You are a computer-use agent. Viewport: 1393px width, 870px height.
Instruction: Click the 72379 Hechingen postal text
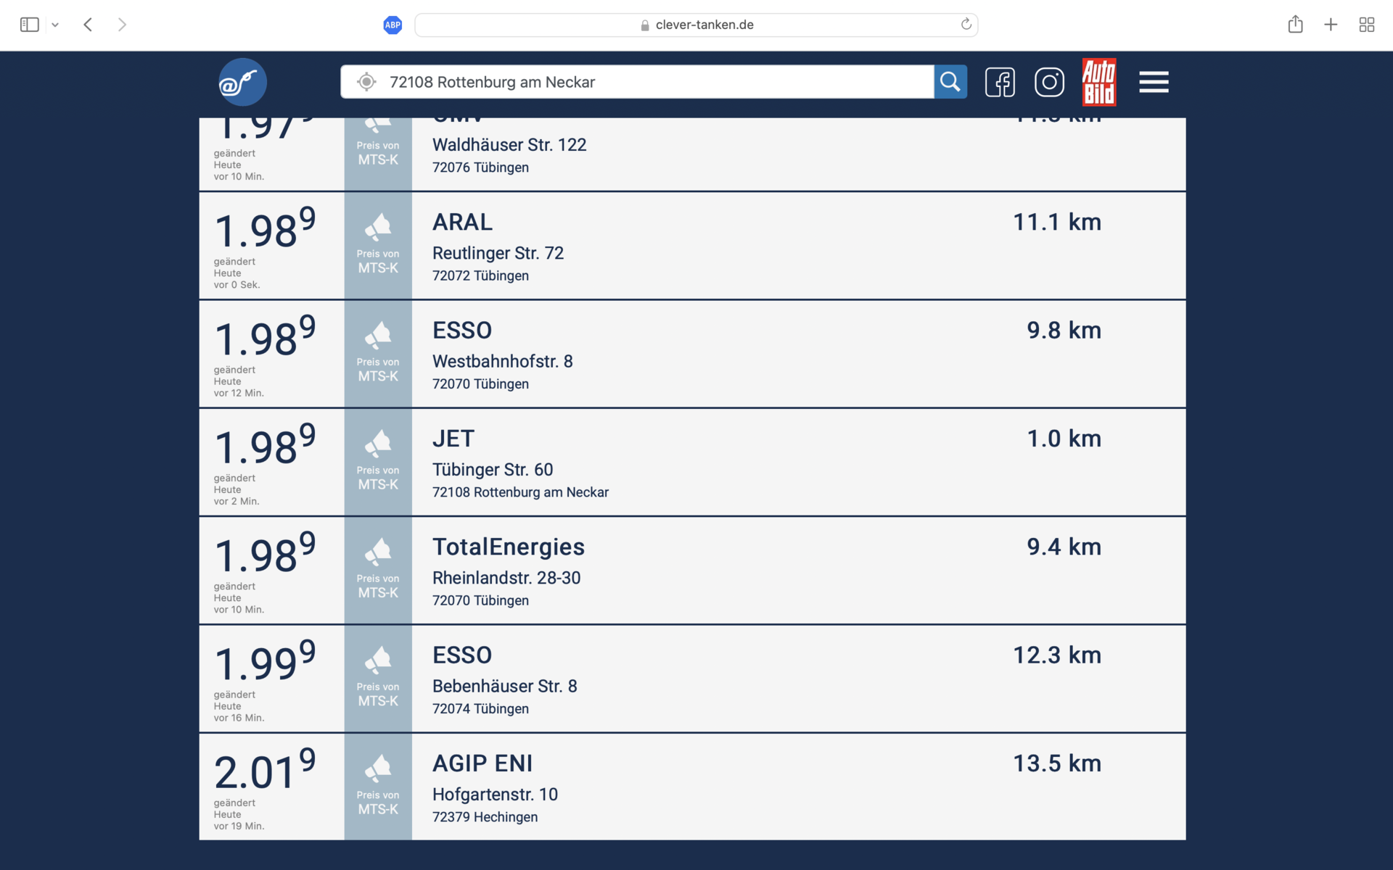coord(485,817)
